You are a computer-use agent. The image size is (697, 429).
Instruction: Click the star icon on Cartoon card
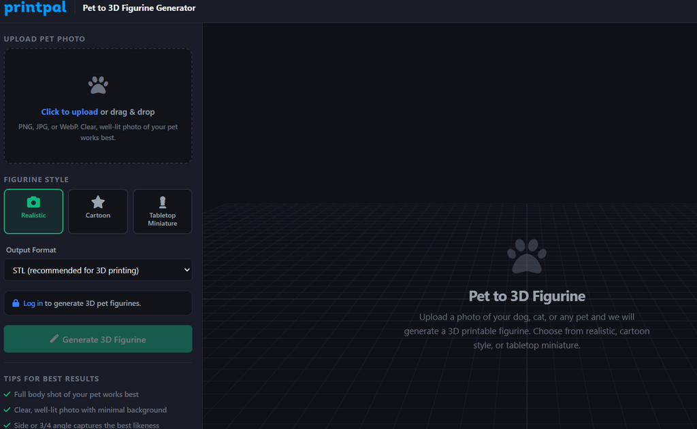[98, 202]
